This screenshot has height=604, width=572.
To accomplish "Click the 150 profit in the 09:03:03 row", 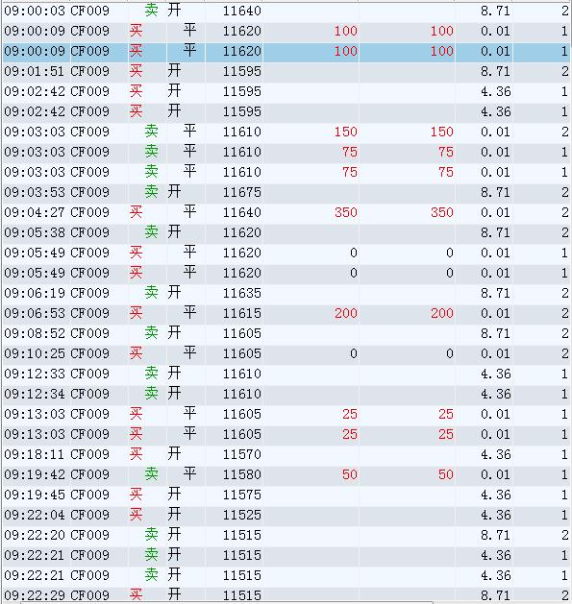I will click(345, 133).
